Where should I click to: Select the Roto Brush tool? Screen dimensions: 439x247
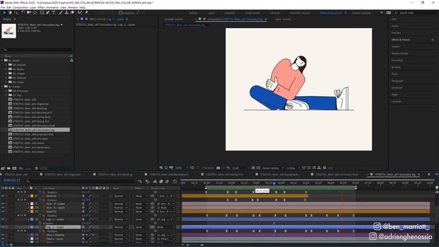coord(80,12)
